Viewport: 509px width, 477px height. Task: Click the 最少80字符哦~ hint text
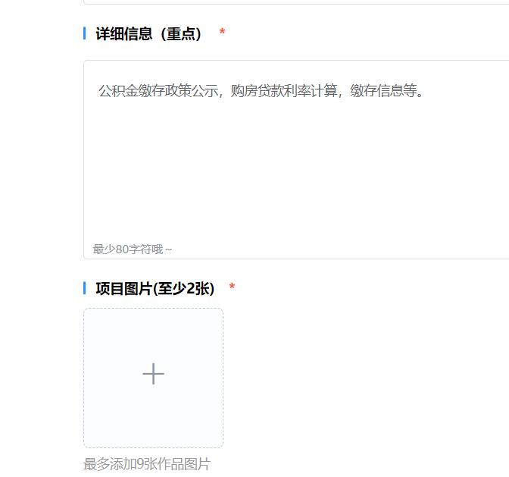click(x=132, y=249)
